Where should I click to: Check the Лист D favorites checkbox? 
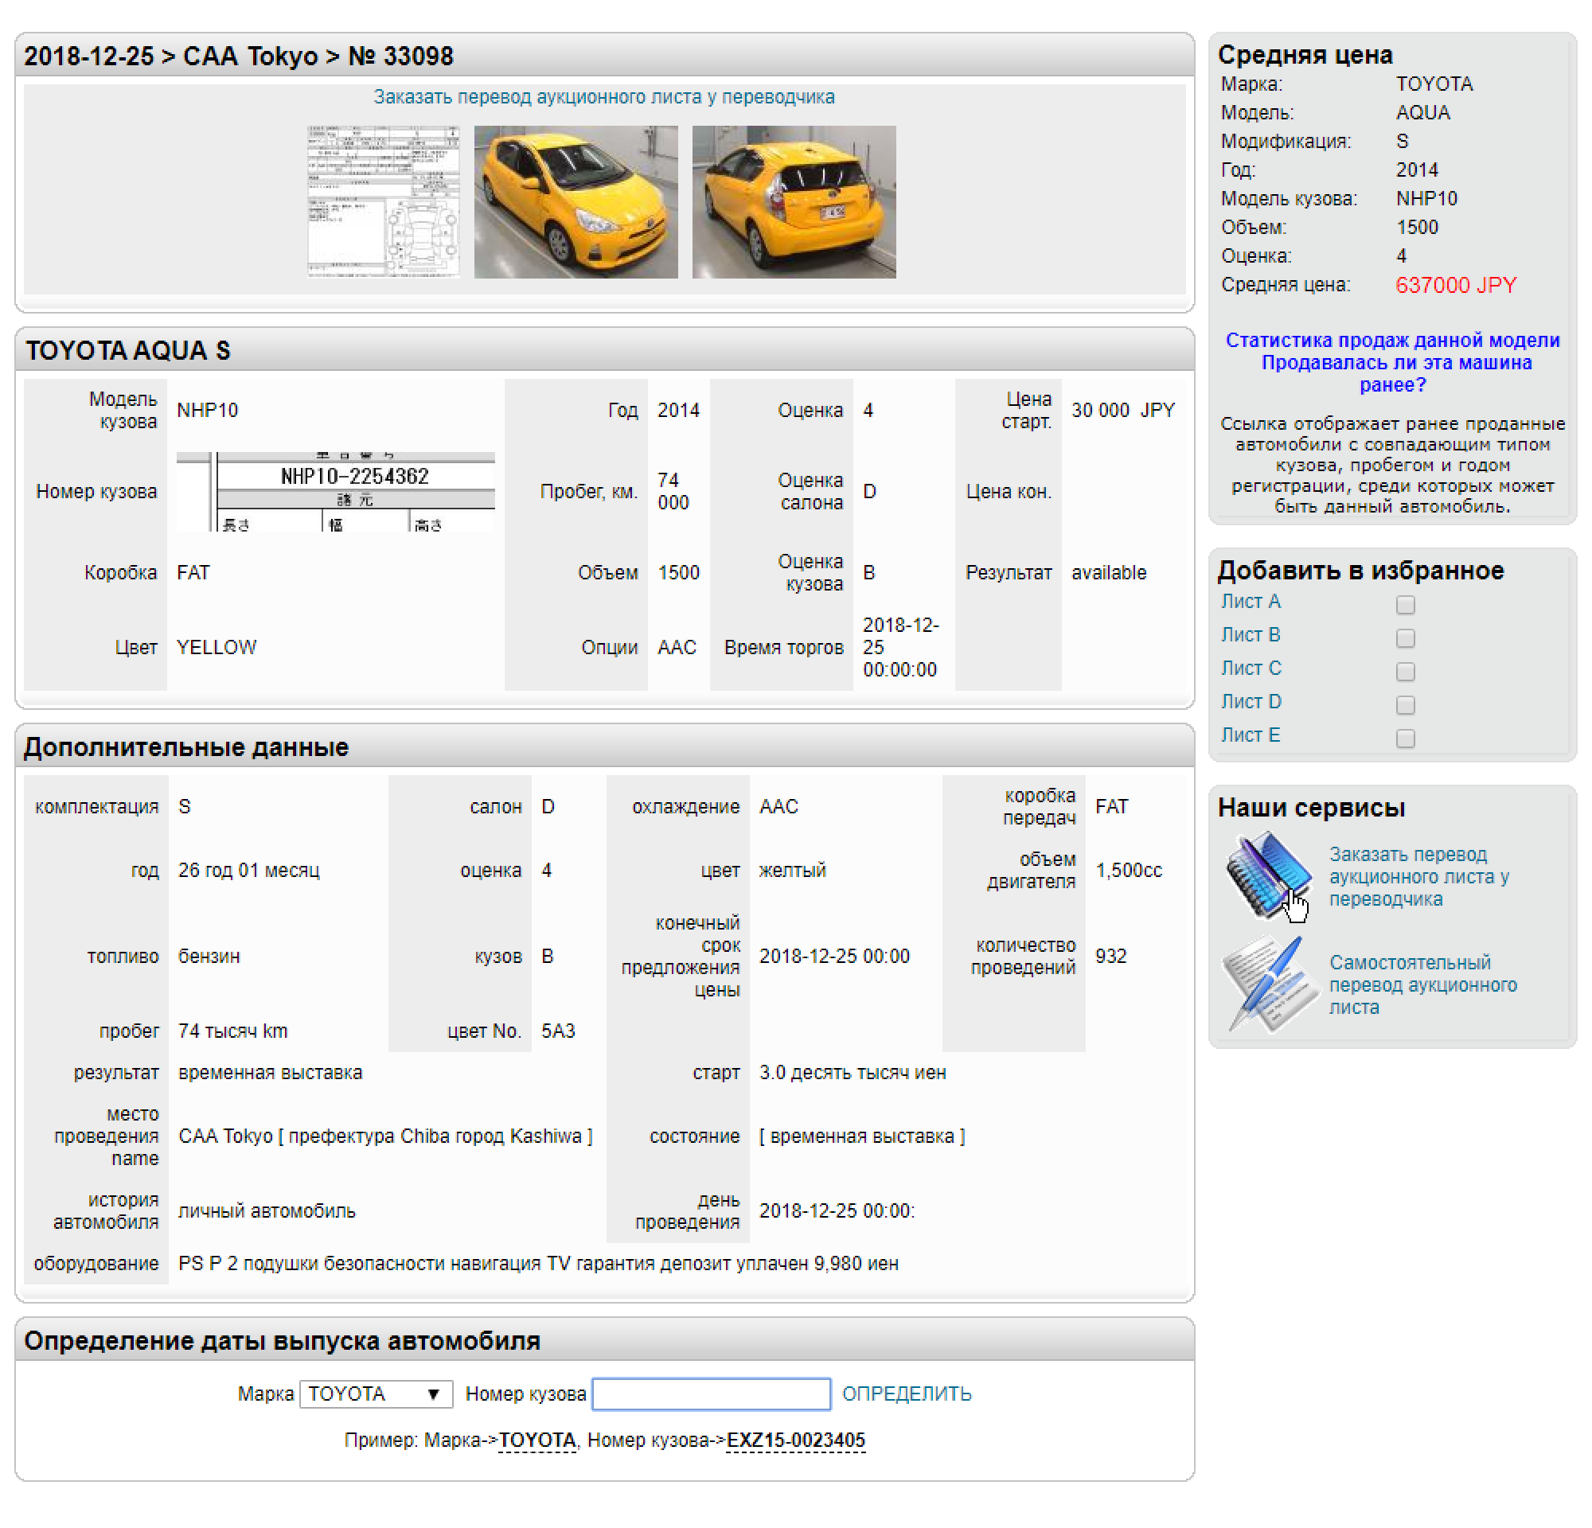1405,704
